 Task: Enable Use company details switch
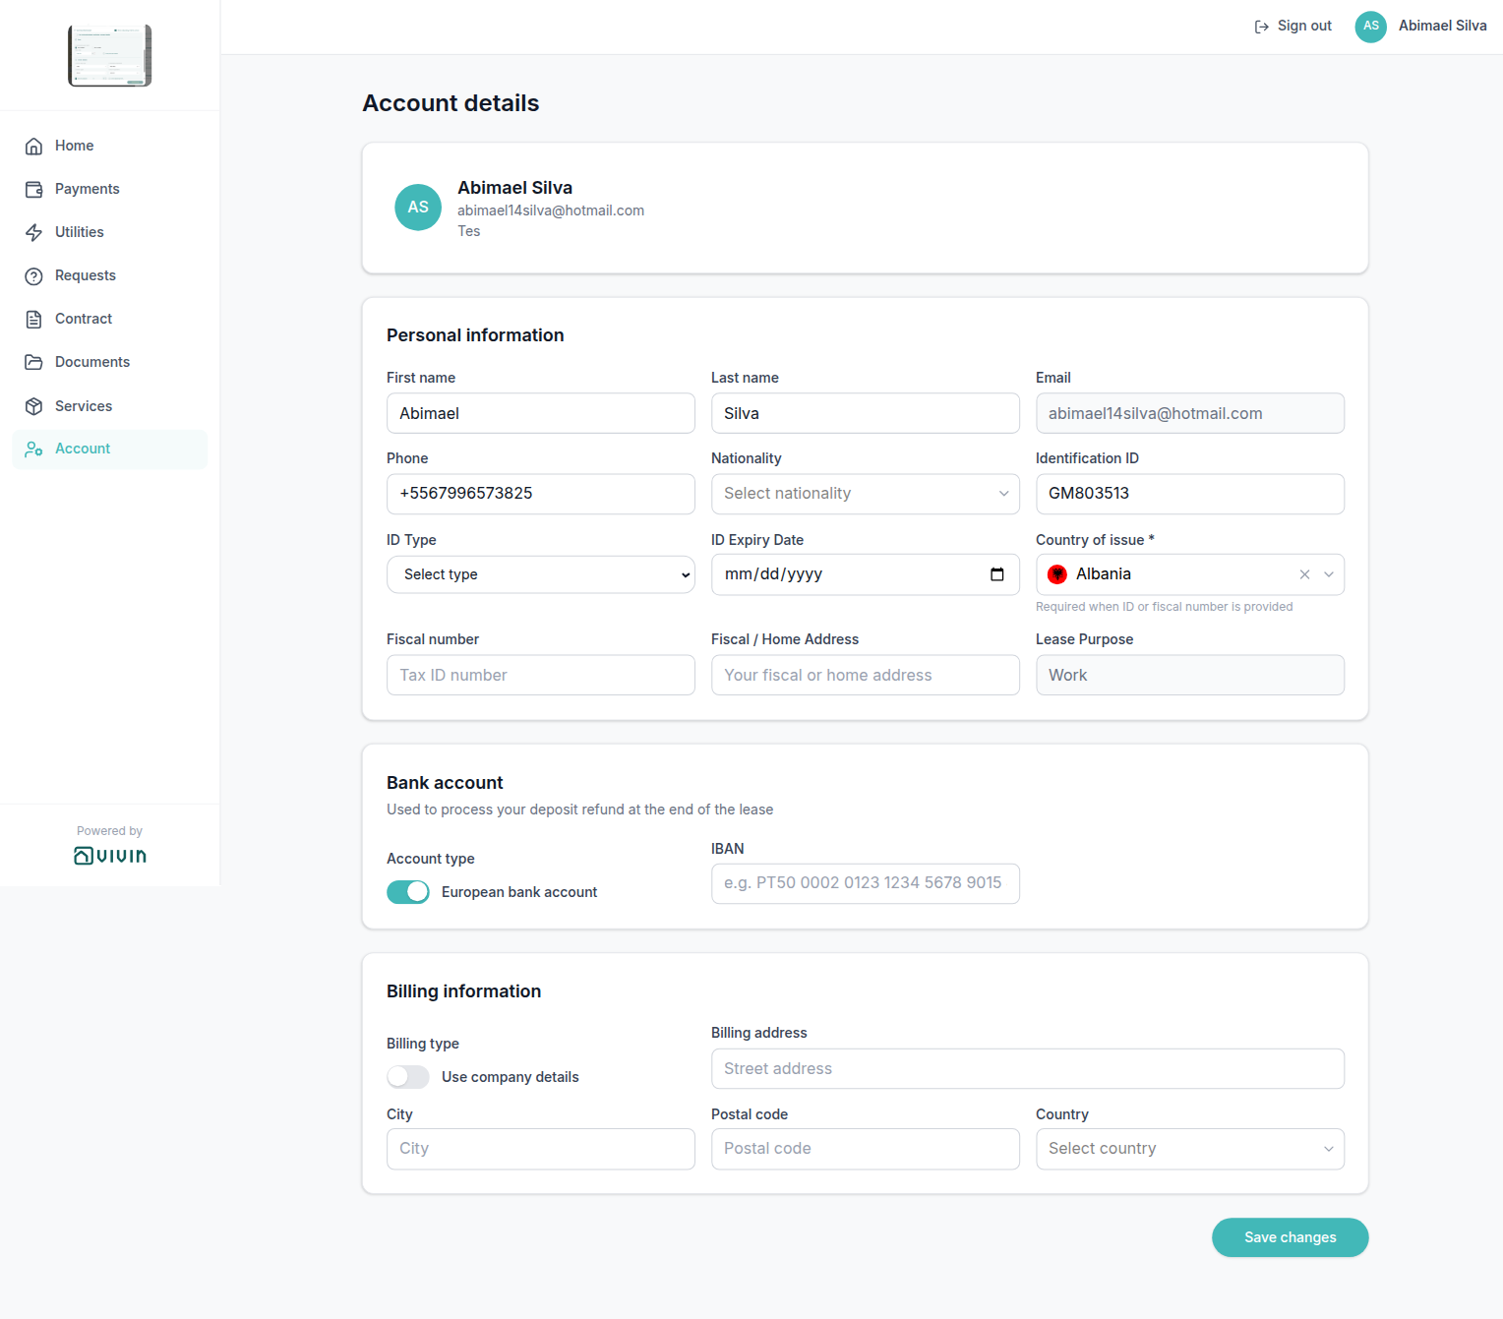(408, 1077)
